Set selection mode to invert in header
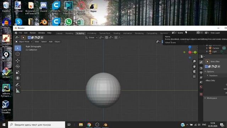This screenshot has width=227, height=128. [x=39, y=37]
